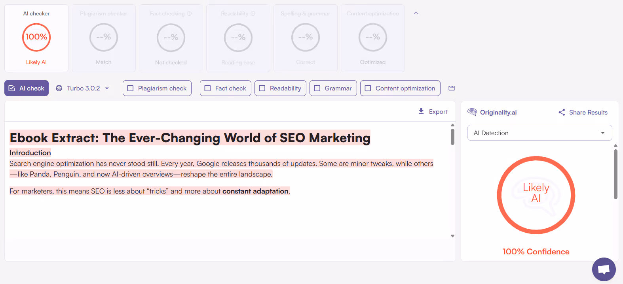Click the Introduction subheading
The width and height of the screenshot is (623, 284).
click(x=30, y=152)
